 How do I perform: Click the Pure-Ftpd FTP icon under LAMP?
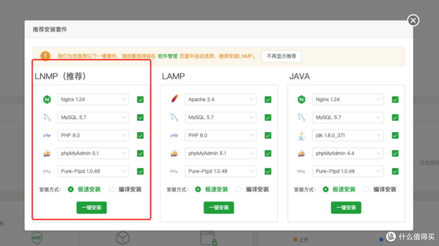pos(174,171)
